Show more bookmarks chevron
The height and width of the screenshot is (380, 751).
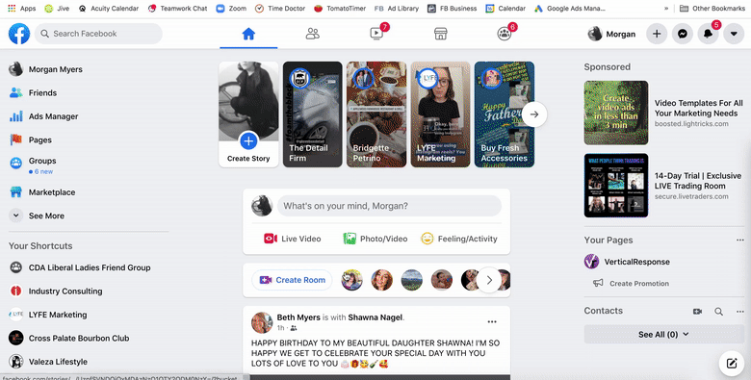coord(666,8)
